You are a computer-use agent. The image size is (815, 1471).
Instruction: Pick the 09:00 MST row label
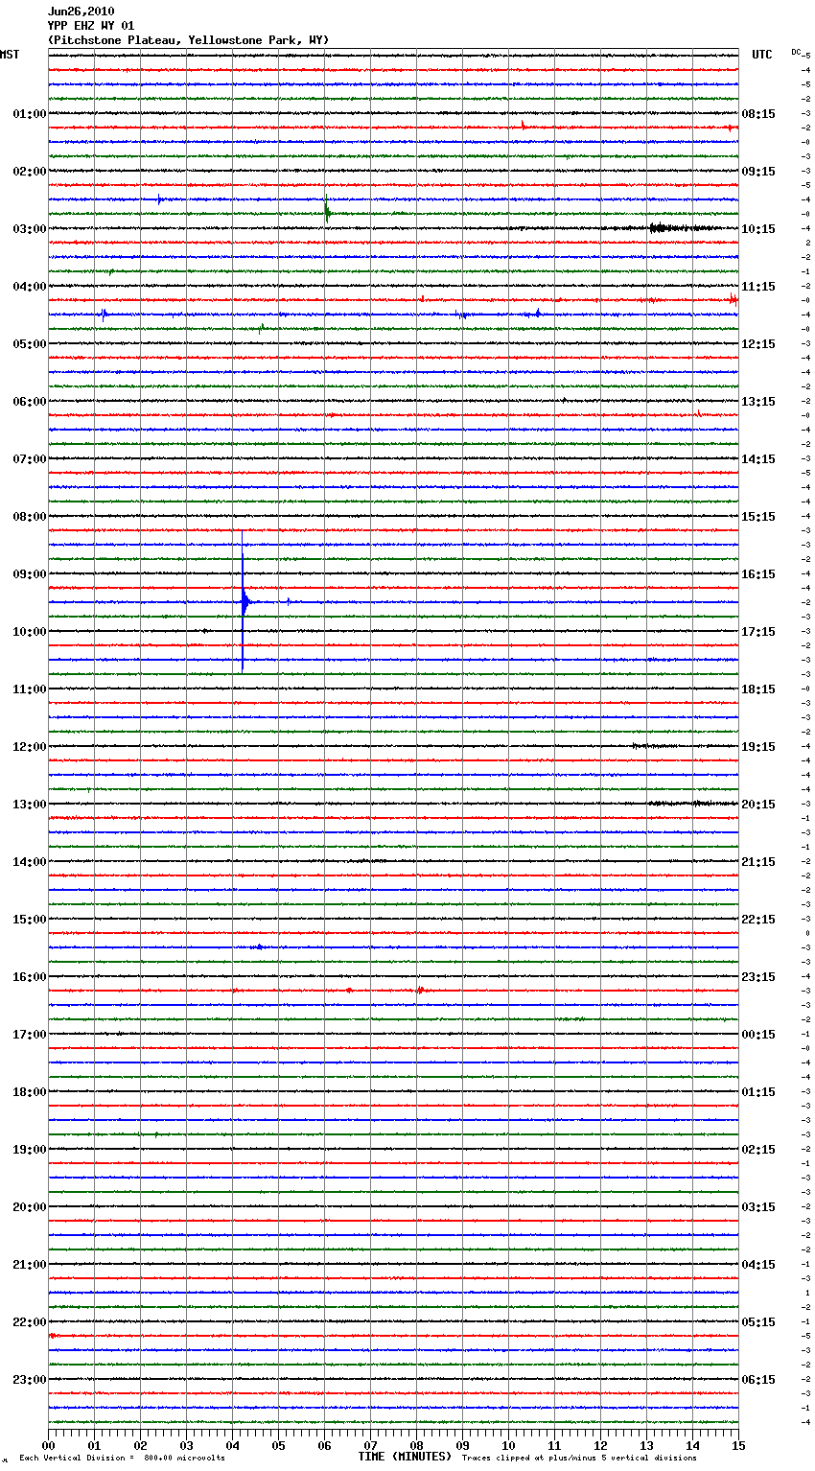29,574
